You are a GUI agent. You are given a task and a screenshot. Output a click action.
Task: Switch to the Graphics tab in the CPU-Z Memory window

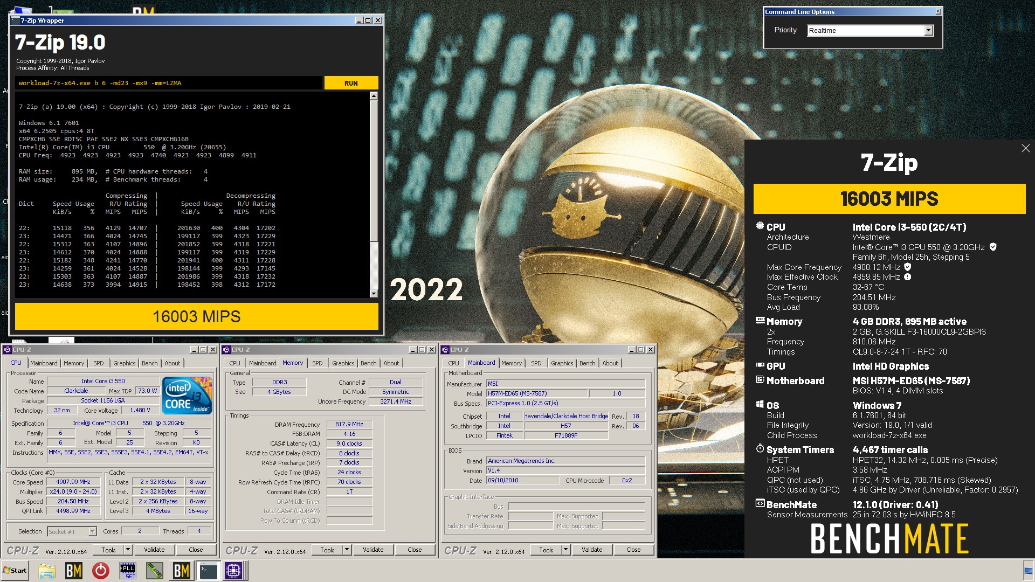(343, 363)
